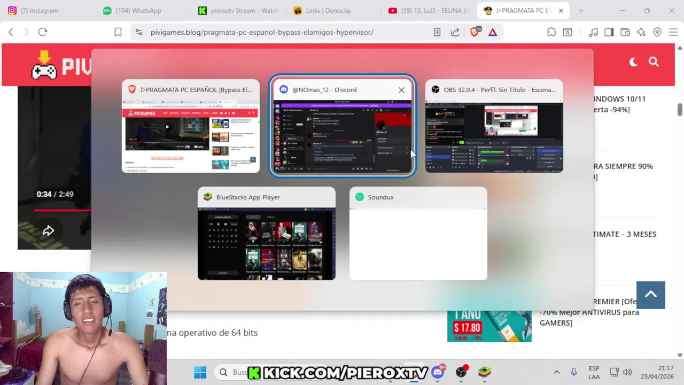Open the Brave Wallet

625,32
